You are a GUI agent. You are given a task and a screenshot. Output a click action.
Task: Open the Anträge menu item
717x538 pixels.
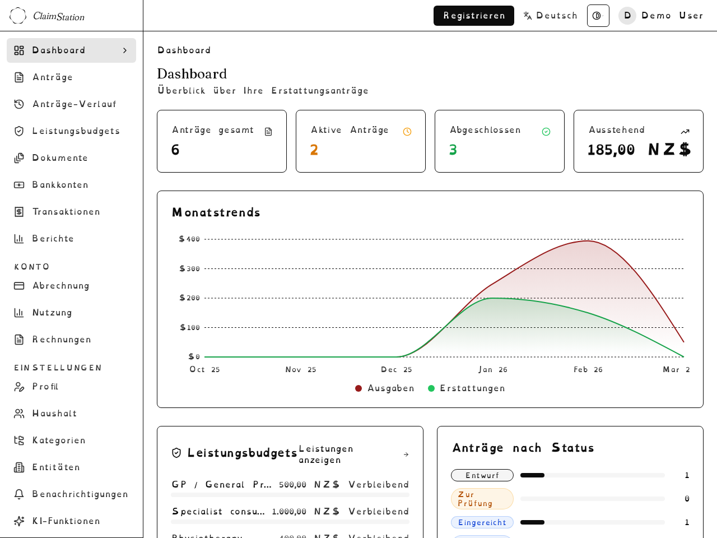71,77
